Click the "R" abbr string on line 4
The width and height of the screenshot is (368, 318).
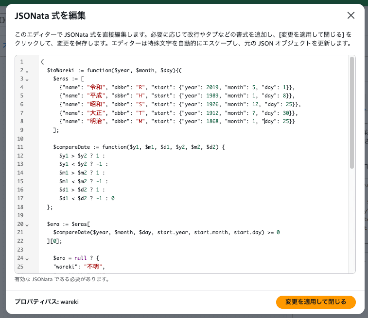(140, 87)
